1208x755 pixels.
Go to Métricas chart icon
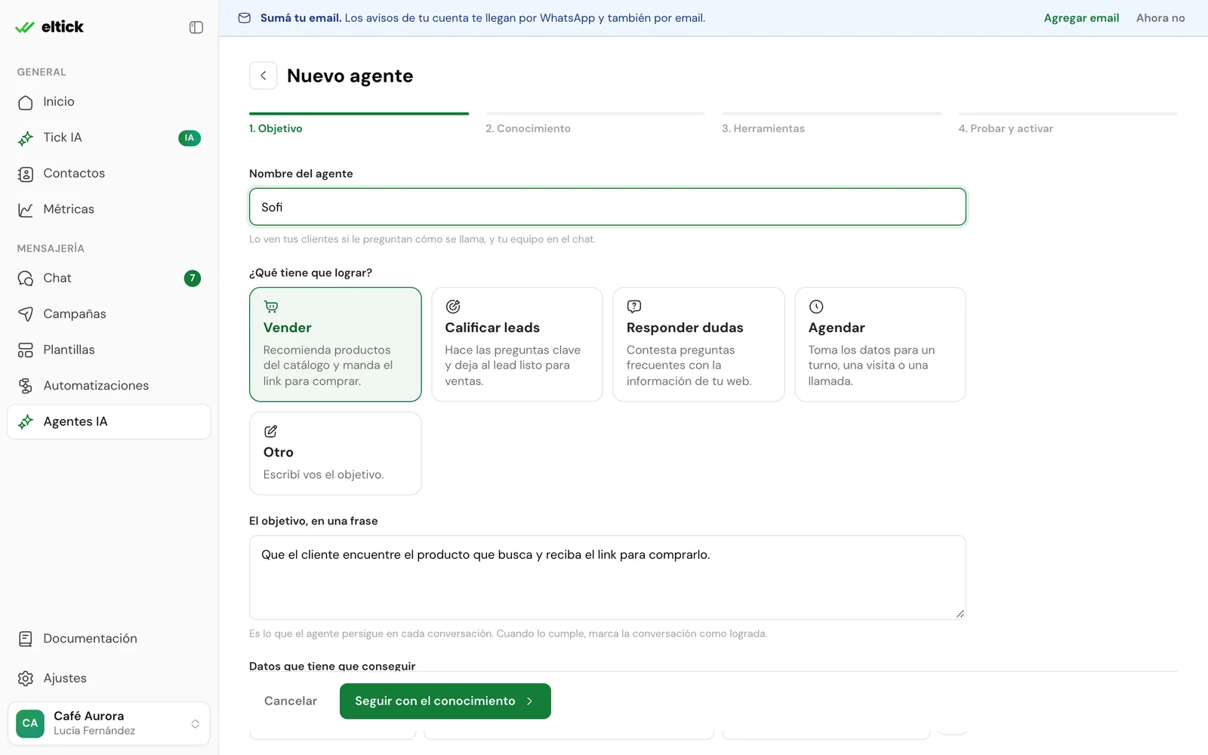click(26, 210)
